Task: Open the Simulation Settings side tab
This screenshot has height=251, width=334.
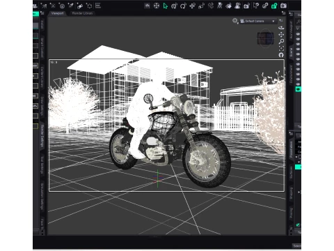Action: click(42, 197)
